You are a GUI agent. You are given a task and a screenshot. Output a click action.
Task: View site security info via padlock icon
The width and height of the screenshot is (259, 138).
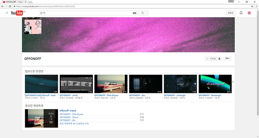(x=14, y=6)
